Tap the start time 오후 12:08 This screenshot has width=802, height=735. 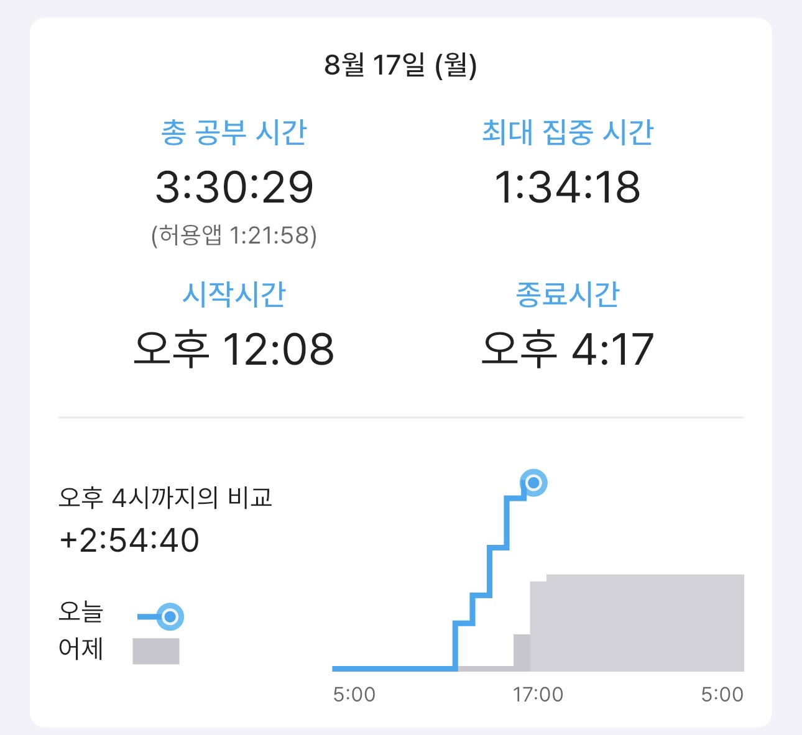pos(234,349)
